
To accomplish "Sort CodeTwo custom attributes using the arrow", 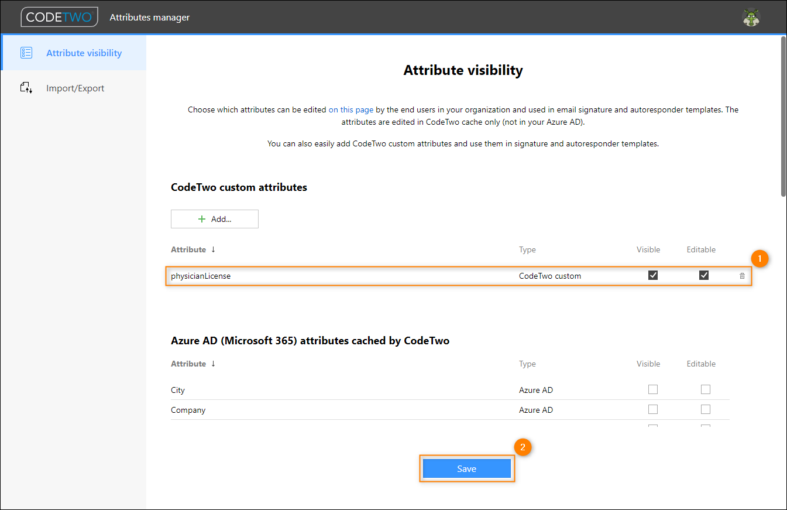I will (213, 249).
